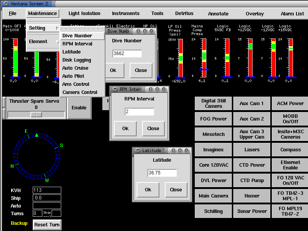Confirm Dive Number dialog with Ok
The height and width of the screenshot is (231, 308).
tap(115, 70)
